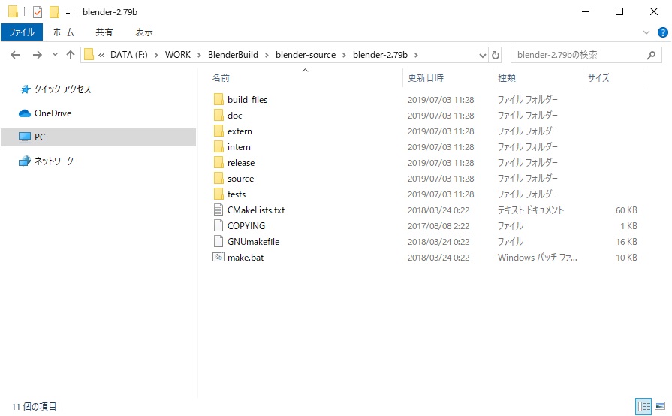Show hidden path segments with double chevron

pyautogui.click(x=101, y=55)
